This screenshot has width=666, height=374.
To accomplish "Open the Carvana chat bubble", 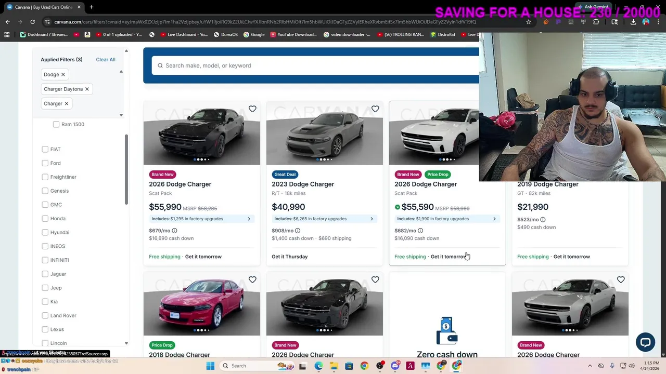I will click(x=645, y=342).
